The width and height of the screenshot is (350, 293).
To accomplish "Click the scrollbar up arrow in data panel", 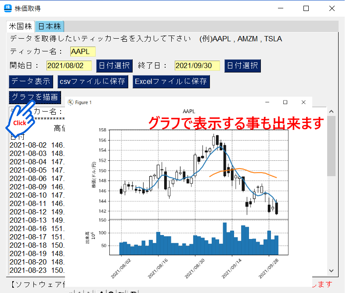I will point(332,112).
